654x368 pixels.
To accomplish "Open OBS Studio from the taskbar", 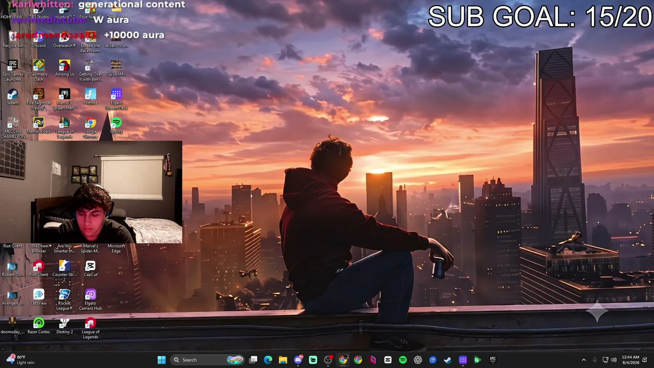I will coord(328,360).
